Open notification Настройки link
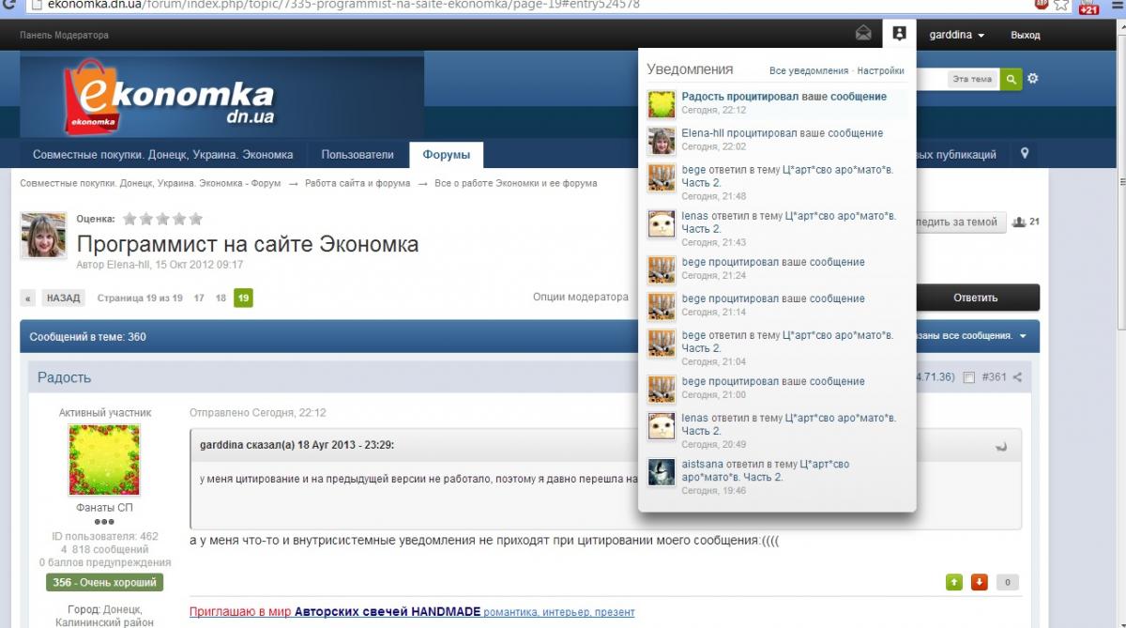 [x=880, y=70]
